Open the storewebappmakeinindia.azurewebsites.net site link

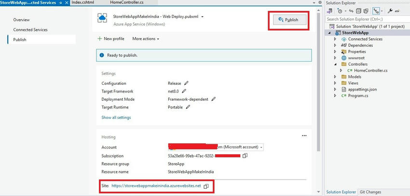156,186
